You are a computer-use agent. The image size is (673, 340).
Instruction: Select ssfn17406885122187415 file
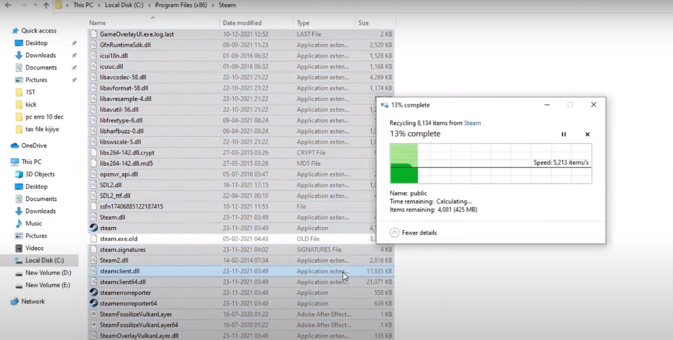(x=131, y=206)
